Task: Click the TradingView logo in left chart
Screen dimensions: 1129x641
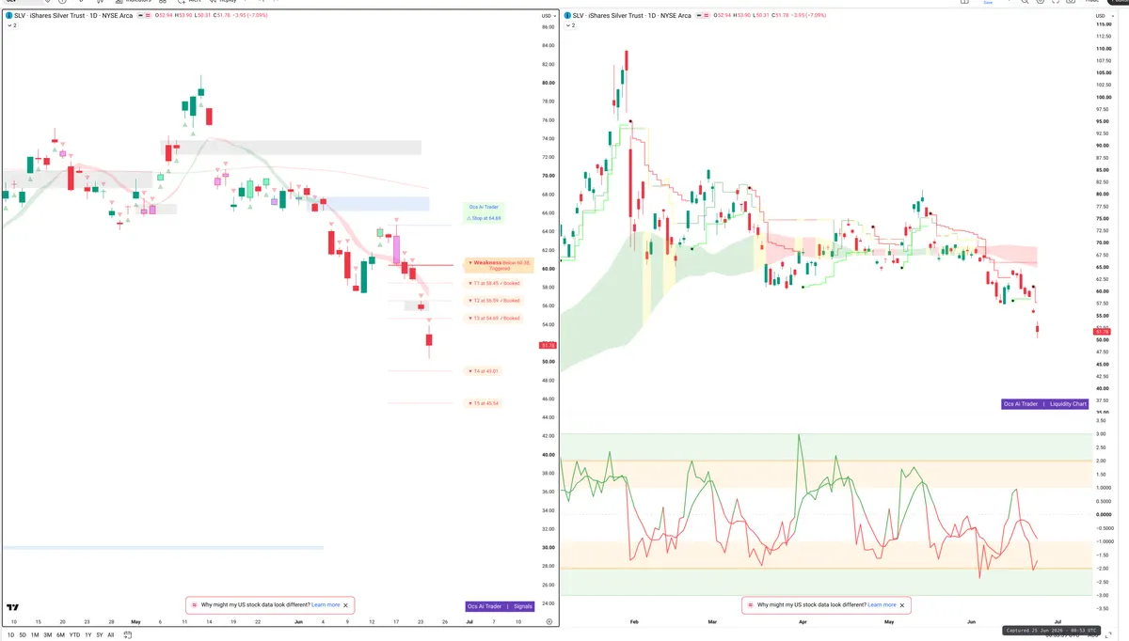Action: coord(12,608)
